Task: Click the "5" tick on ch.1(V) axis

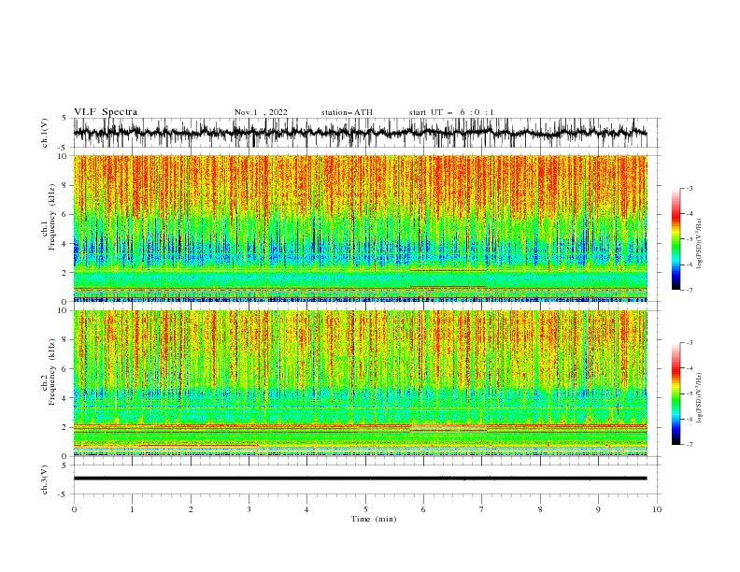Action: pyautogui.click(x=64, y=118)
